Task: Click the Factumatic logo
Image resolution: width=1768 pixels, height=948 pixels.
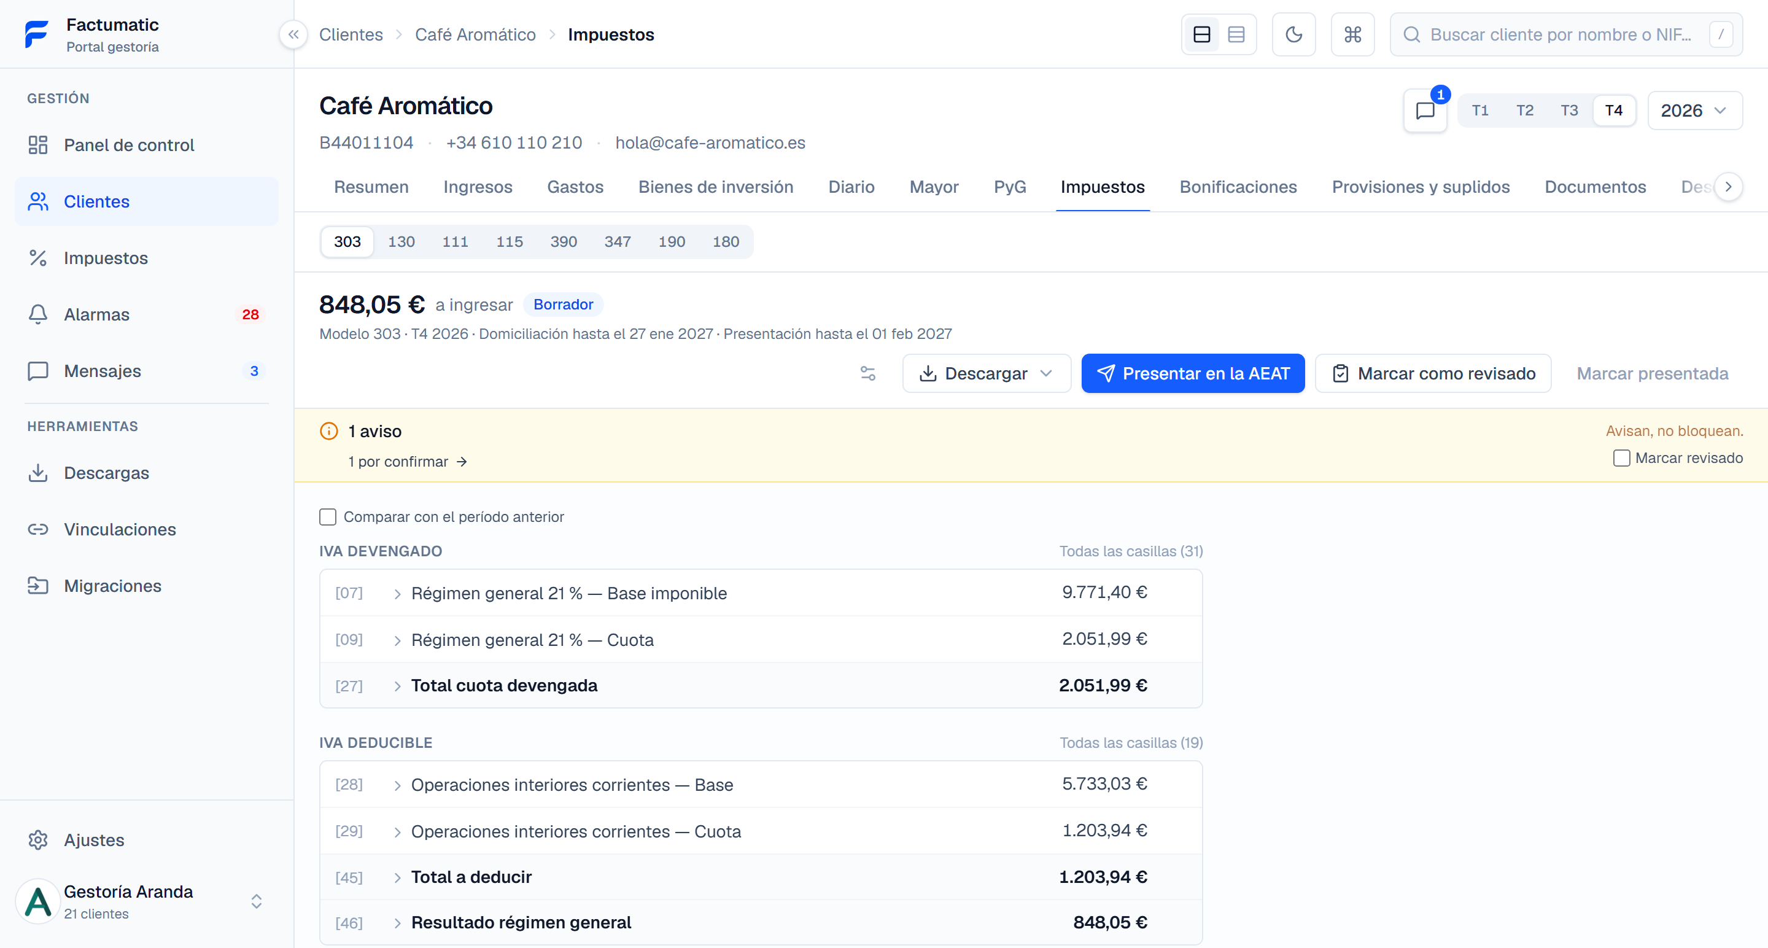Action: pos(36,34)
